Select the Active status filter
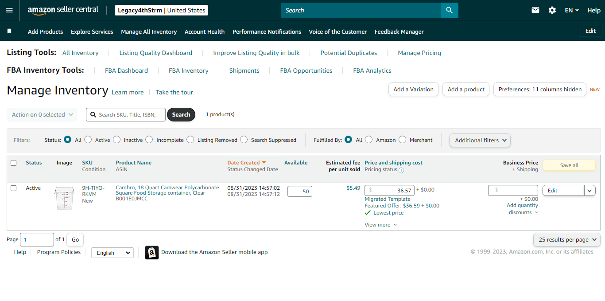This screenshot has width=605, height=301. pyautogui.click(x=88, y=140)
